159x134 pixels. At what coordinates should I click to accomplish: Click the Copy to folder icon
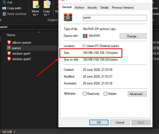[47, 4]
